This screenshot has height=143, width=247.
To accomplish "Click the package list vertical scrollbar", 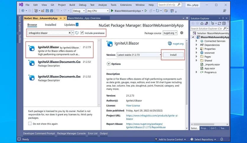I will pos(99,72).
